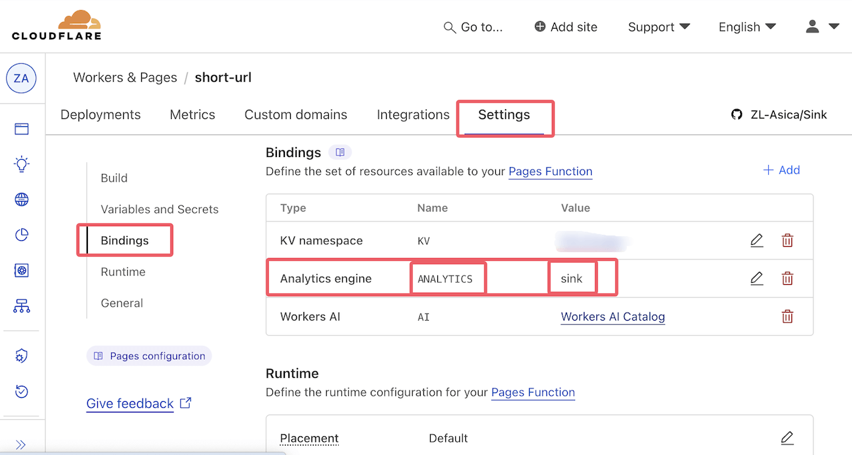Click the ANALYTICS binding name

445,279
